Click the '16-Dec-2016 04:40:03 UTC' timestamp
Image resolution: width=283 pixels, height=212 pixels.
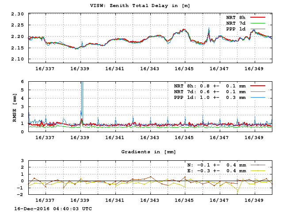(x=53, y=209)
